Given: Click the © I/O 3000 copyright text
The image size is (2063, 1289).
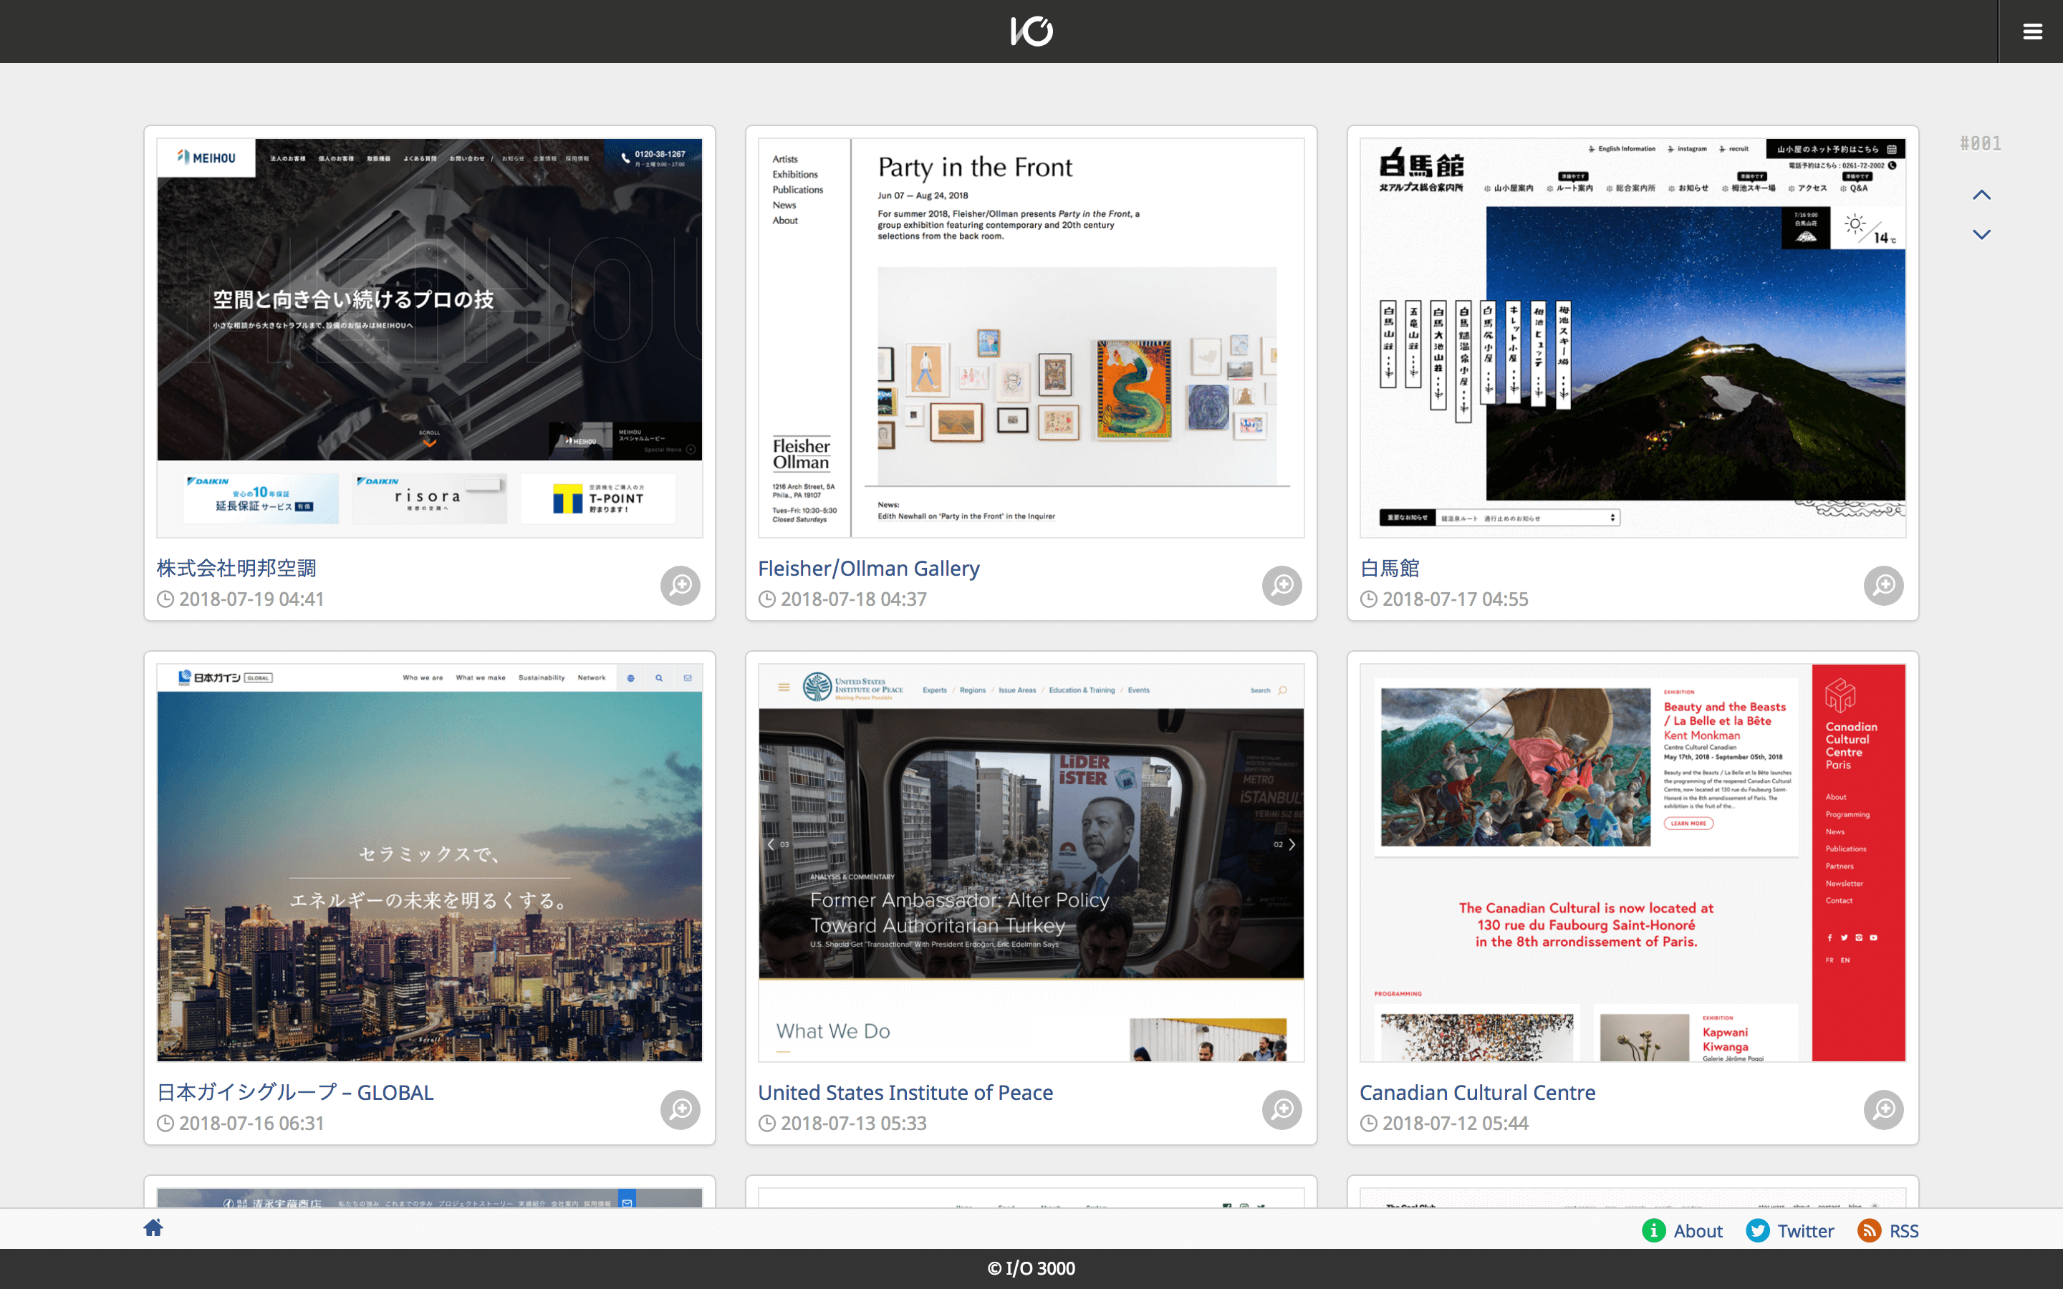Looking at the screenshot, I should tap(1031, 1268).
